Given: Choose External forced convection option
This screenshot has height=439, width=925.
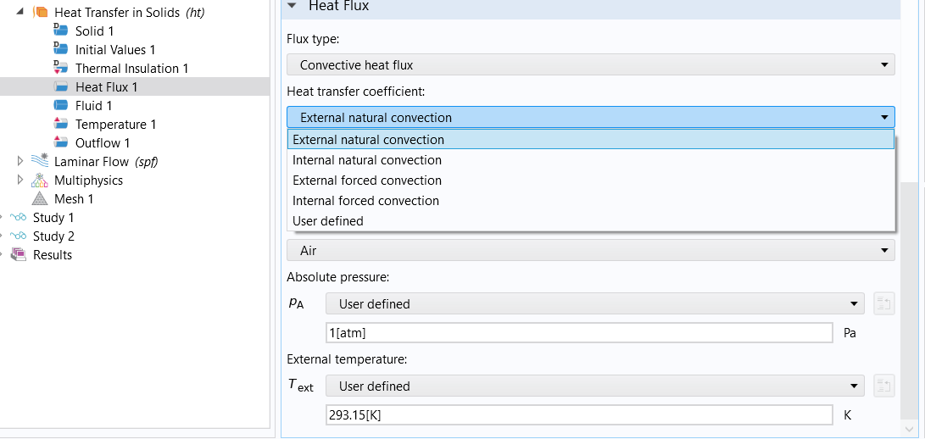Looking at the screenshot, I should click(367, 181).
